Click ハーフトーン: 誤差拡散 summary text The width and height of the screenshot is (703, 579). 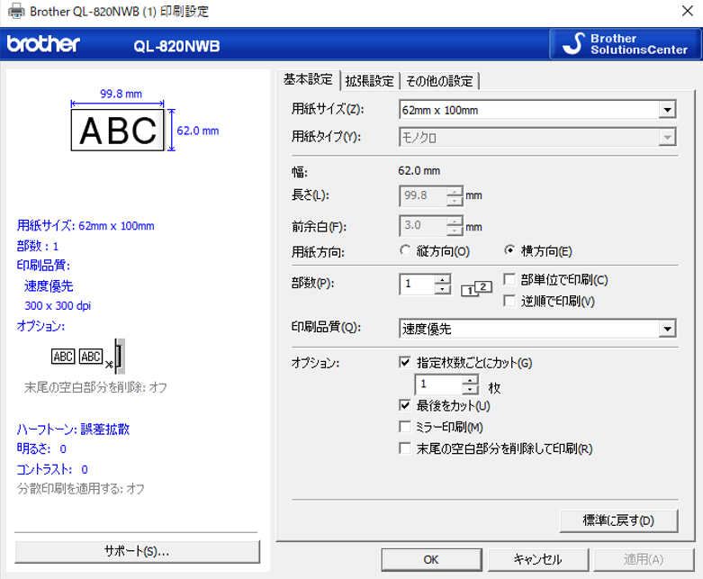[x=73, y=430]
